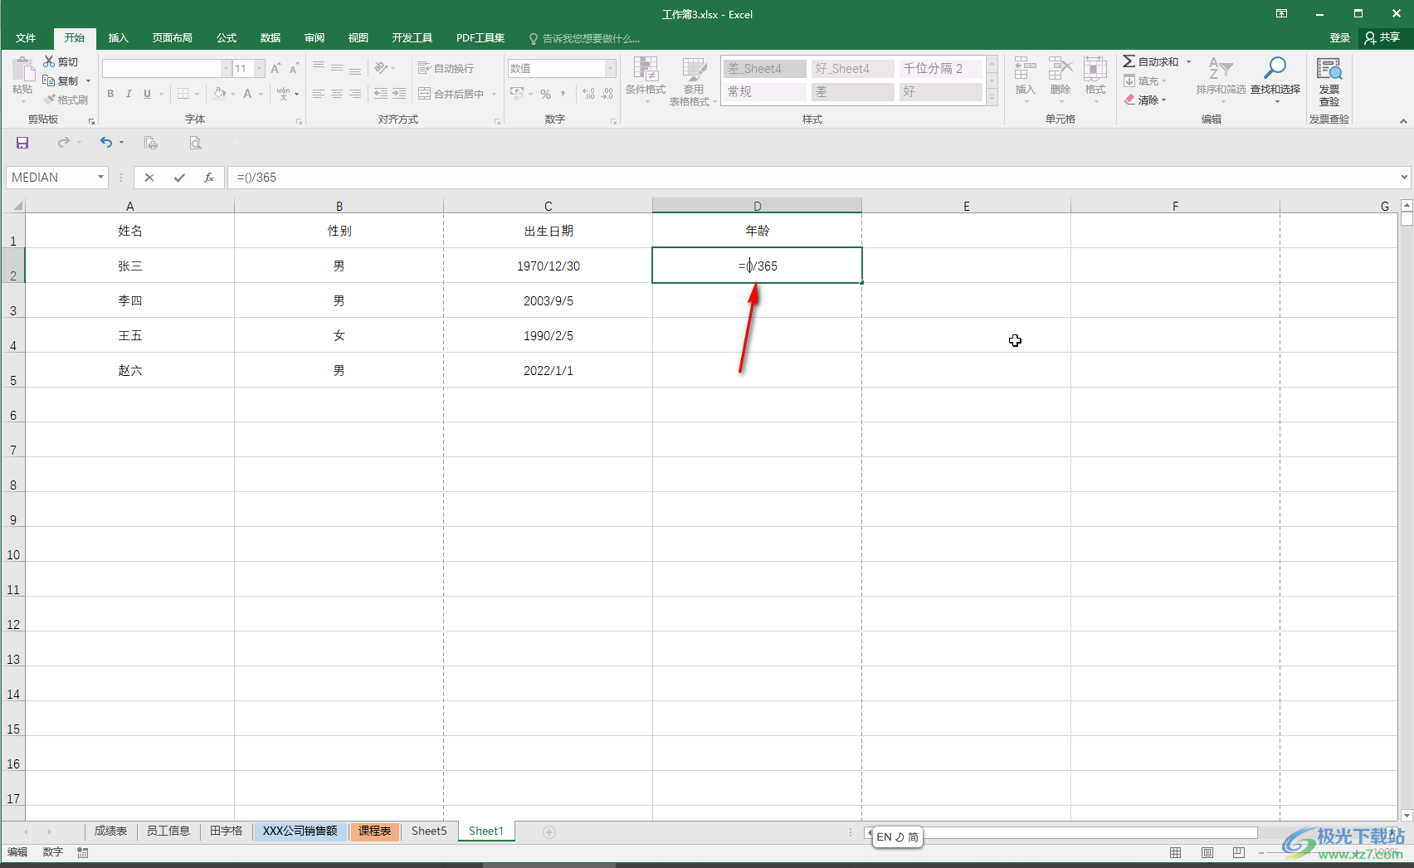The width and height of the screenshot is (1414, 868).
Task: Click Decrease Font Size icon
Action: (x=294, y=68)
